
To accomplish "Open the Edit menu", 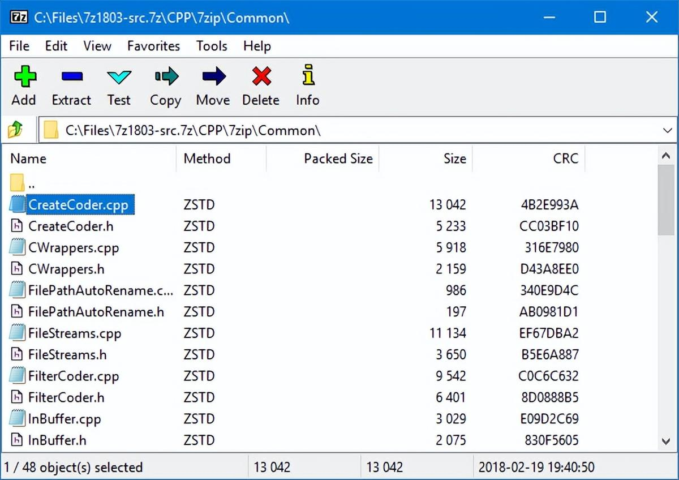I will 56,46.
